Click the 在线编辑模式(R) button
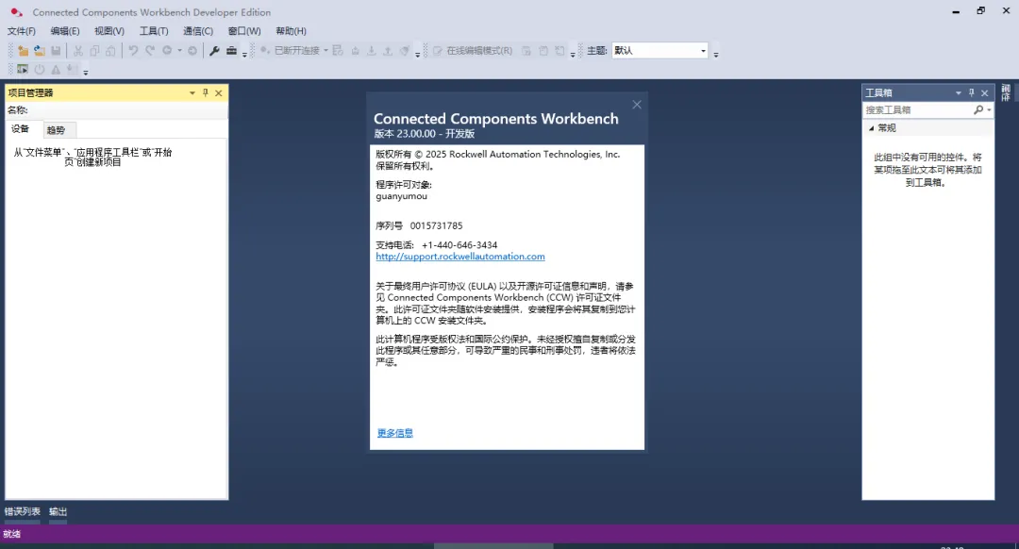The image size is (1019, 549). point(473,51)
